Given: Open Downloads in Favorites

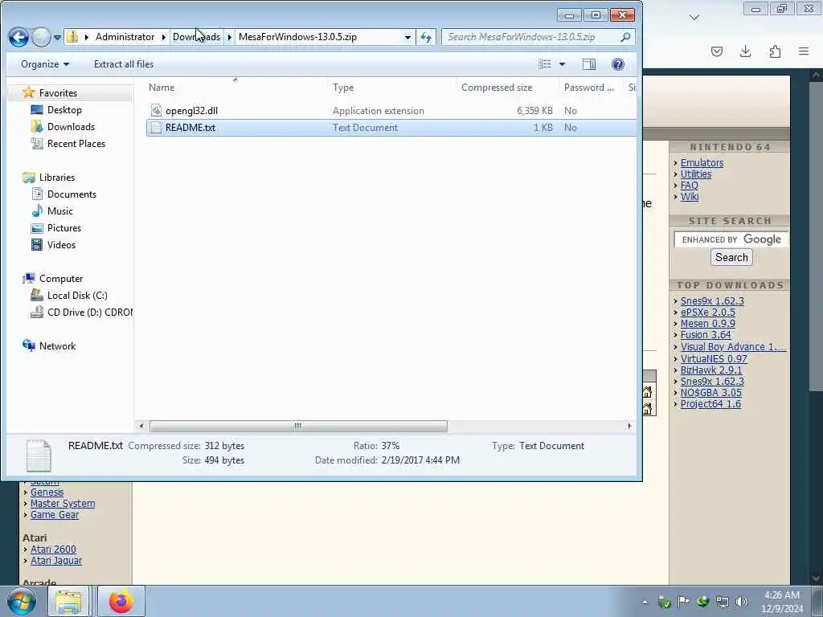Looking at the screenshot, I should pyautogui.click(x=71, y=126).
